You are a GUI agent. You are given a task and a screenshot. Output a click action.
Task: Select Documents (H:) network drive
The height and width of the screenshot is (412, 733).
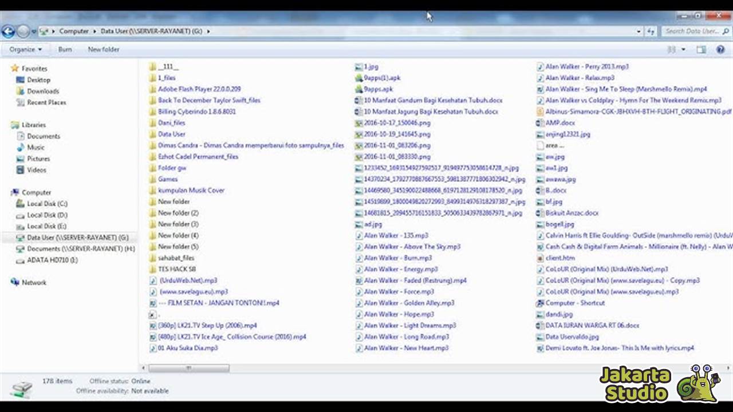pyautogui.click(x=81, y=249)
